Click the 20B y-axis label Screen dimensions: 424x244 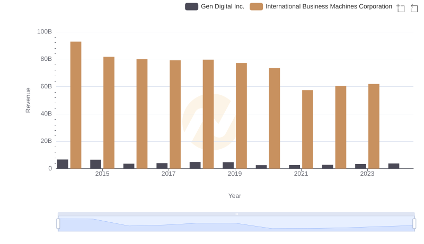[46, 141]
